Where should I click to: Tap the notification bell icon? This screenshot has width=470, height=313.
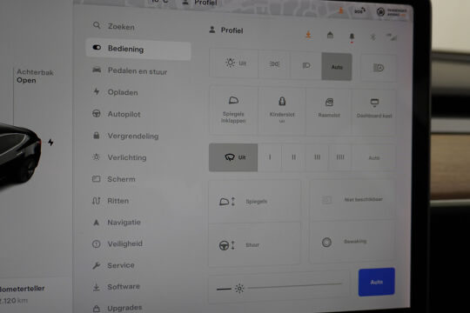click(x=352, y=37)
